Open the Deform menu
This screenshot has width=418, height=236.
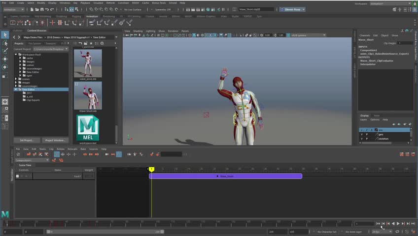pyautogui.click(x=109, y=3)
